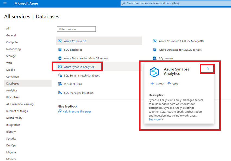
Task: Click SQL Server stretch databases icon
Action: point(60,75)
